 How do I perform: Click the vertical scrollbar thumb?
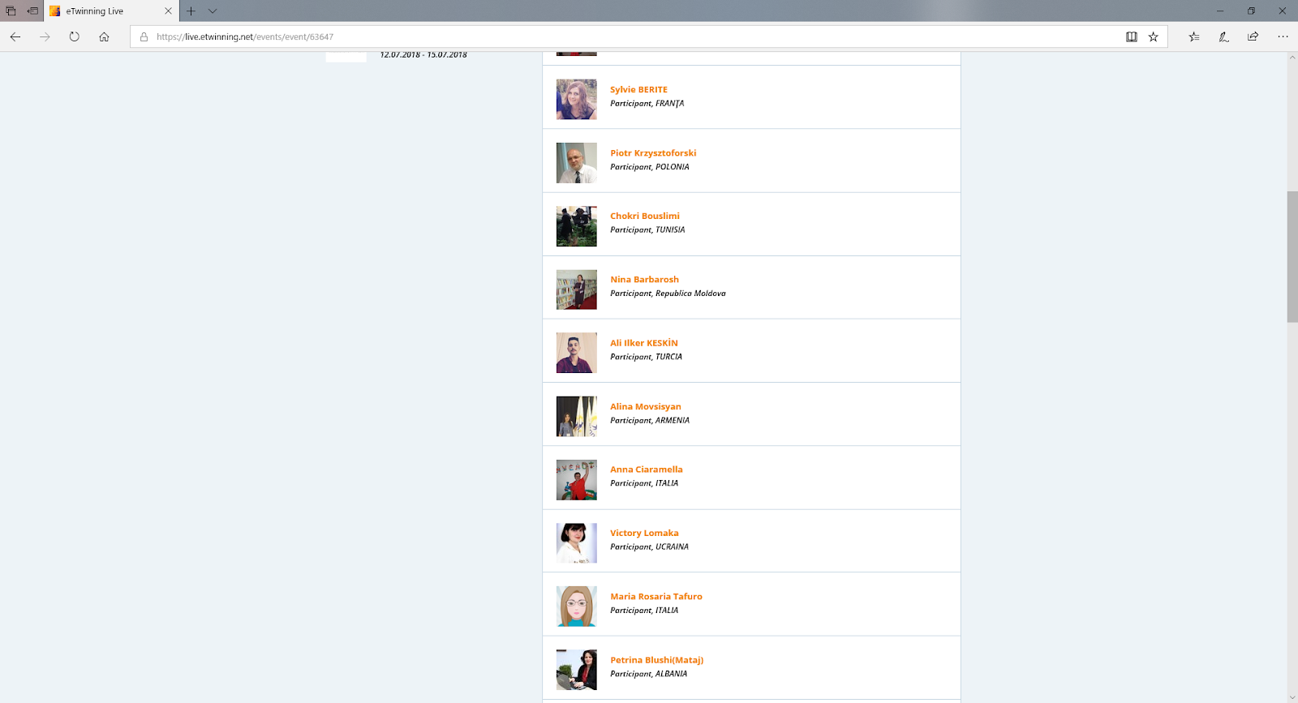coord(1292,257)
